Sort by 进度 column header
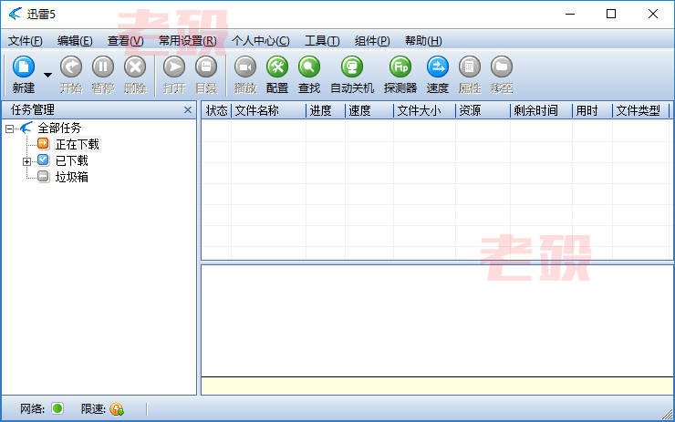This screenshot has height=422, width=675. 326,110
